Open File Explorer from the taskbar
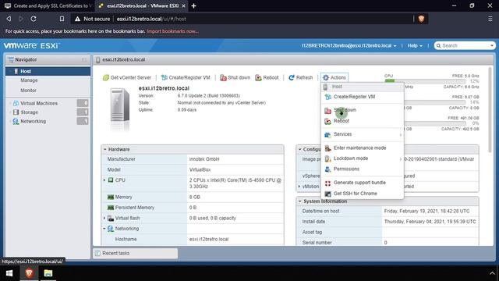This screenshot has width=499, height=281. (48, 273)
